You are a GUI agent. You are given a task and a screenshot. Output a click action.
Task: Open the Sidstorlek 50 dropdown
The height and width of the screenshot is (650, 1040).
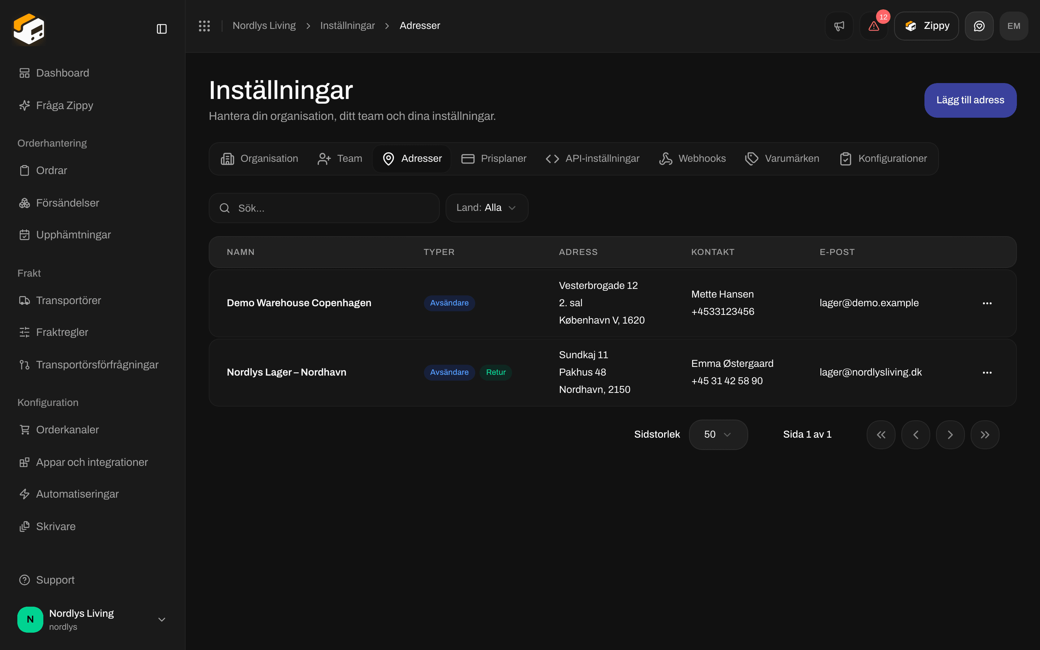tap(718, 435)
